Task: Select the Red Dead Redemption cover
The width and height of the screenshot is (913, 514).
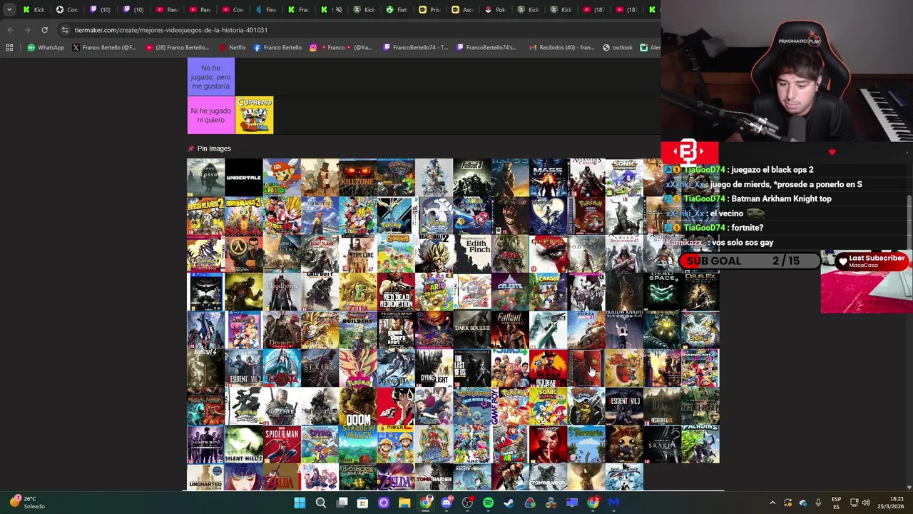Action: pyautogui.click(x=396, y=292)
